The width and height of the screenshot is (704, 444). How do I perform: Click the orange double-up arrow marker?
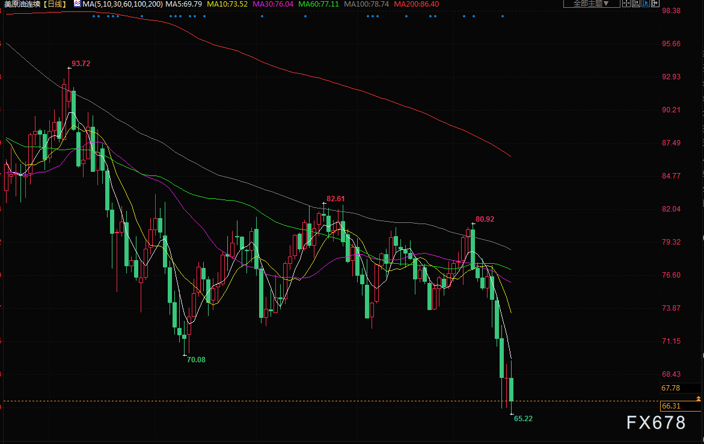point(698,398)
